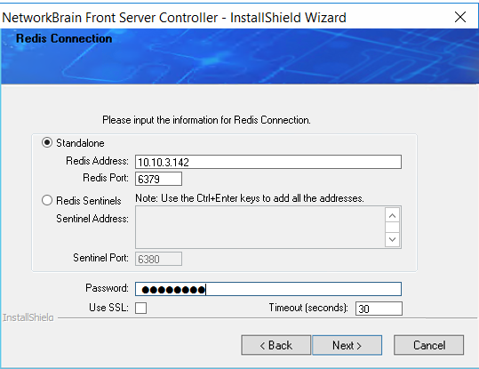Select the Standalone radio option

(47, 142)
